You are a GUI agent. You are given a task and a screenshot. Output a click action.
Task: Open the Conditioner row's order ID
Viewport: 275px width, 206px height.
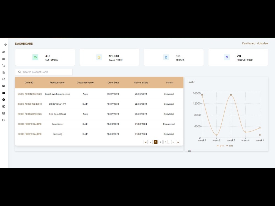pos(30,124)
